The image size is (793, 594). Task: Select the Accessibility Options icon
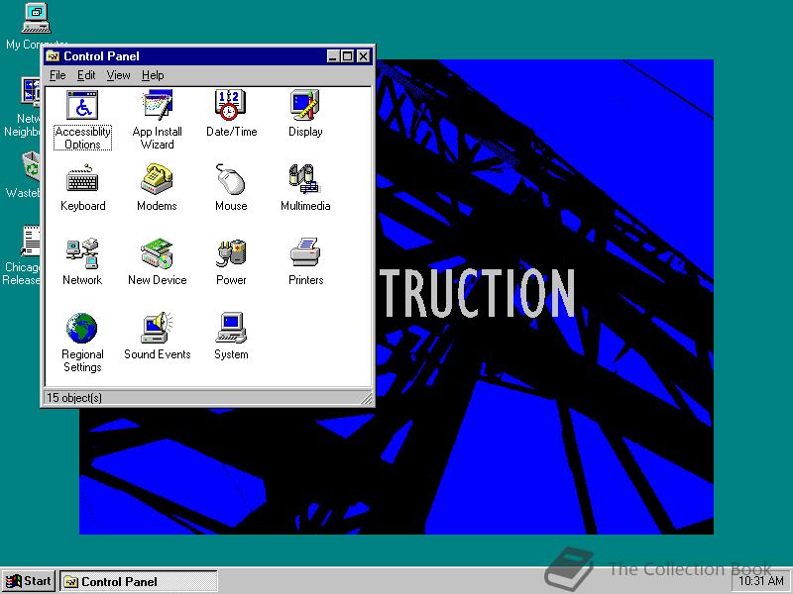click(82, 105)
